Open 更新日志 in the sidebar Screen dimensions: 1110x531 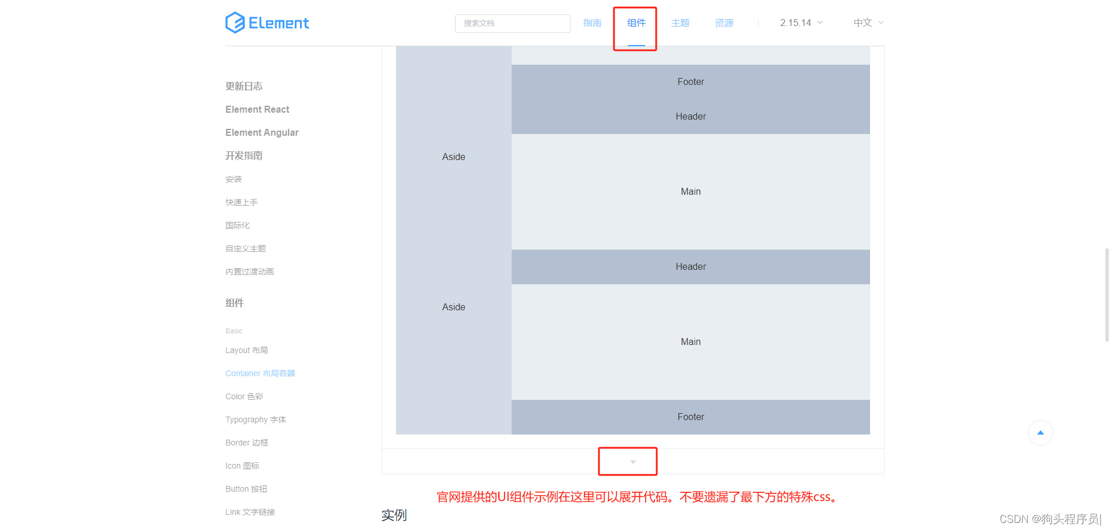tap(244, 86)
